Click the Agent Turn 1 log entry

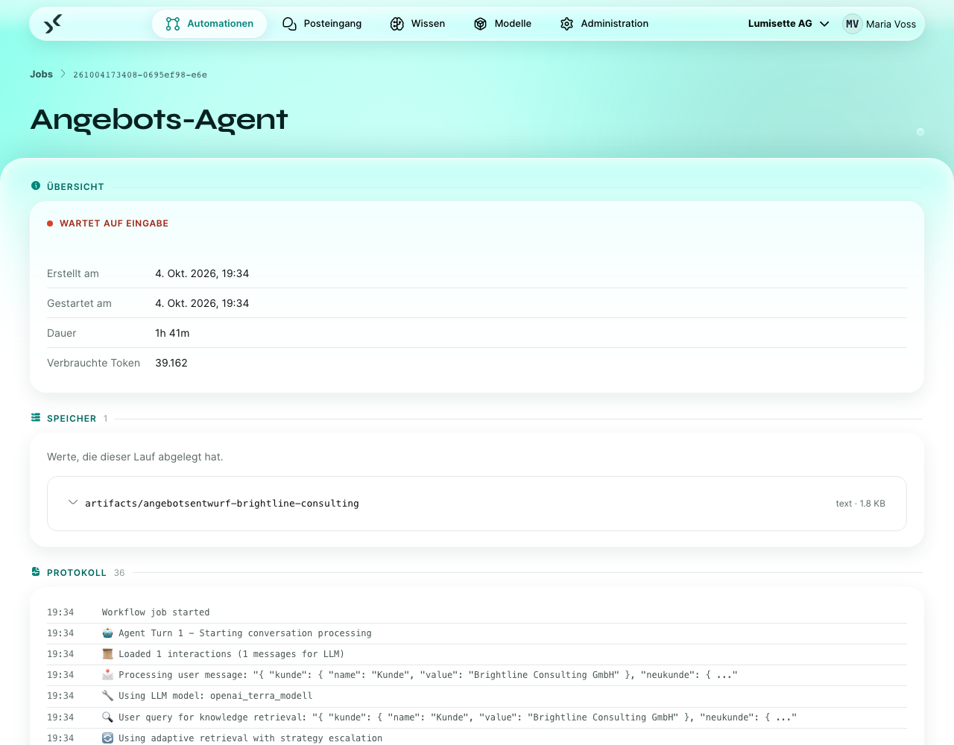click(x=477, y=633)
